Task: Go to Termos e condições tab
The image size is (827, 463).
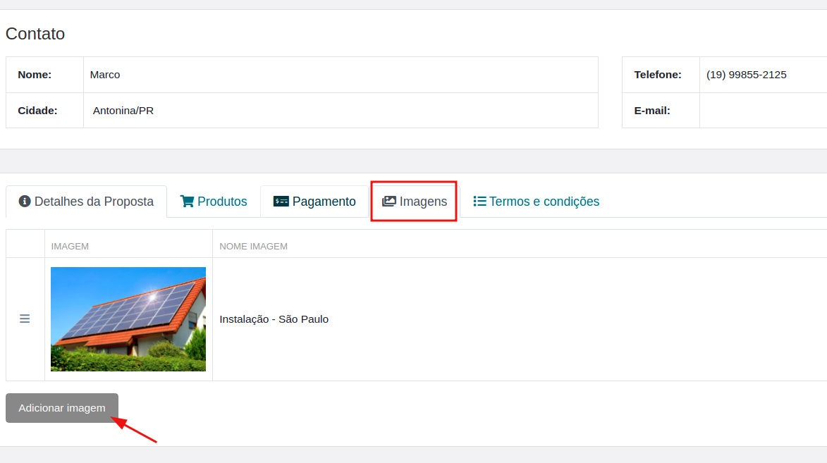Action: (537, 202)
